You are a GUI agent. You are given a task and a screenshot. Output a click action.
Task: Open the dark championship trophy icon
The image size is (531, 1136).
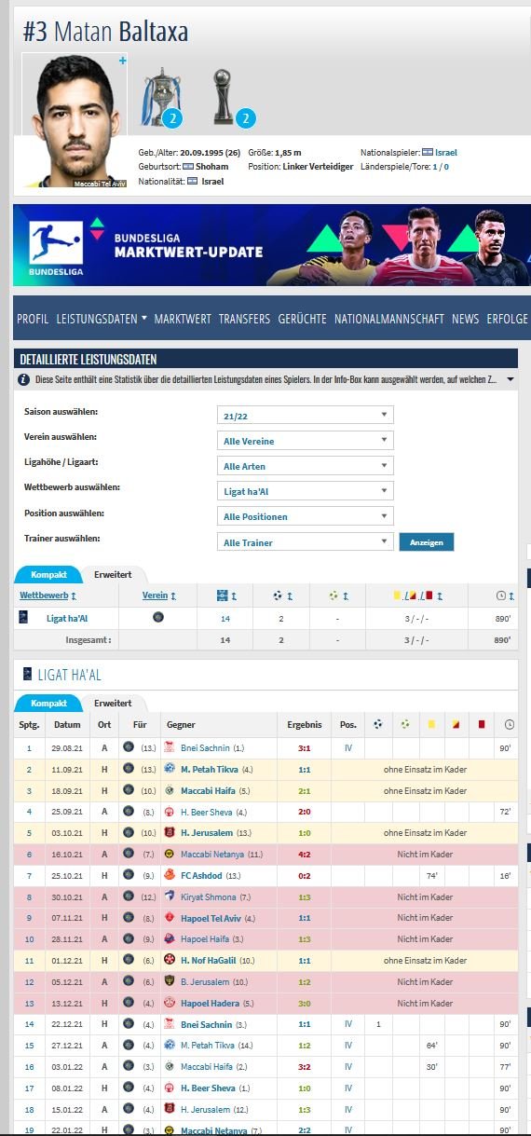[225, 95]
